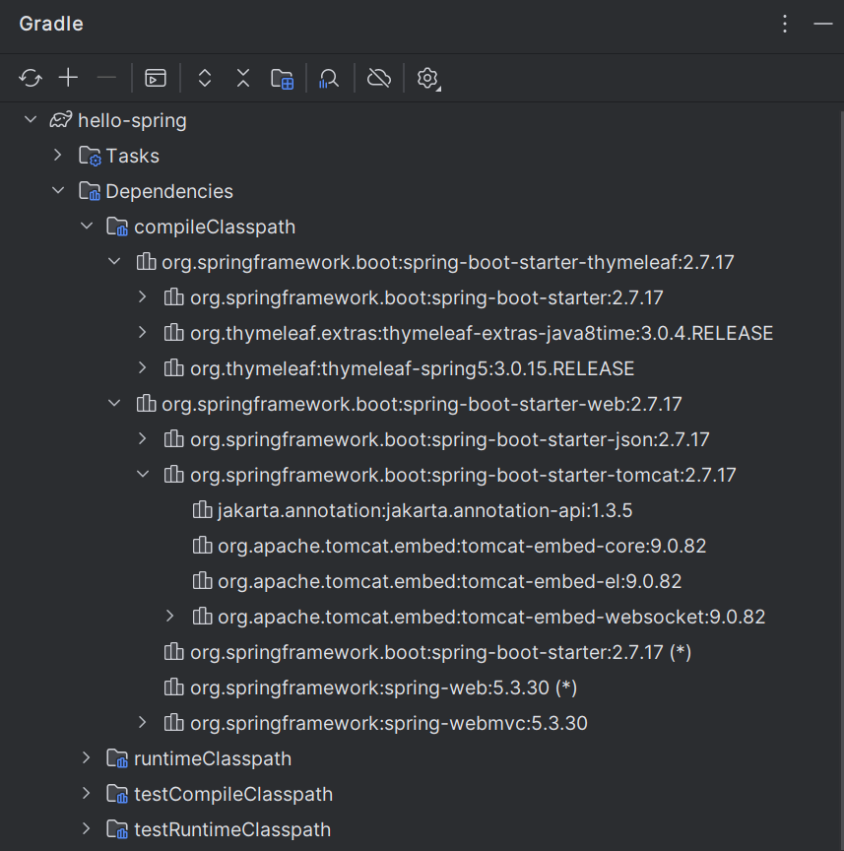Collapse all tree nodes
The height and width of the screenshot is (851, 844).
[243, 78]
